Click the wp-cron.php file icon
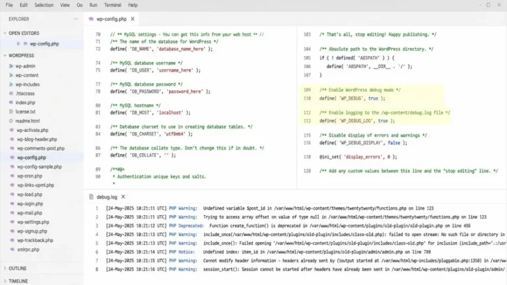 click(x=12, y=176)
